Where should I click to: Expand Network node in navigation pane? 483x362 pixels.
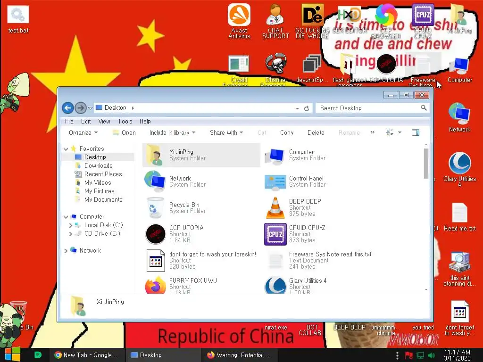point(66,251)
